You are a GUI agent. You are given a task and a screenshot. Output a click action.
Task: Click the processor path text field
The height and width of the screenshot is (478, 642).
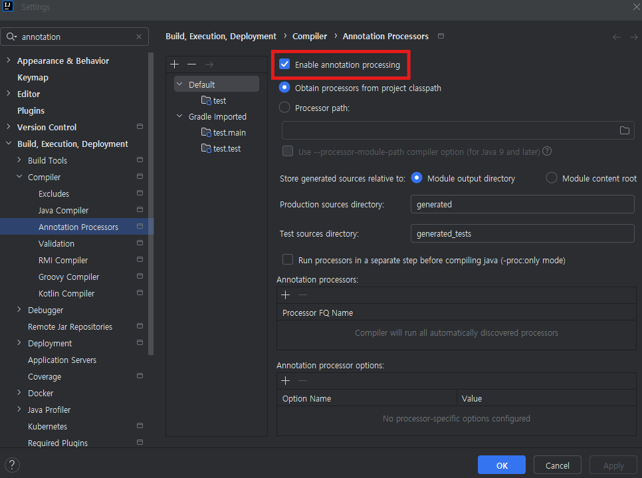pos(451,131)
